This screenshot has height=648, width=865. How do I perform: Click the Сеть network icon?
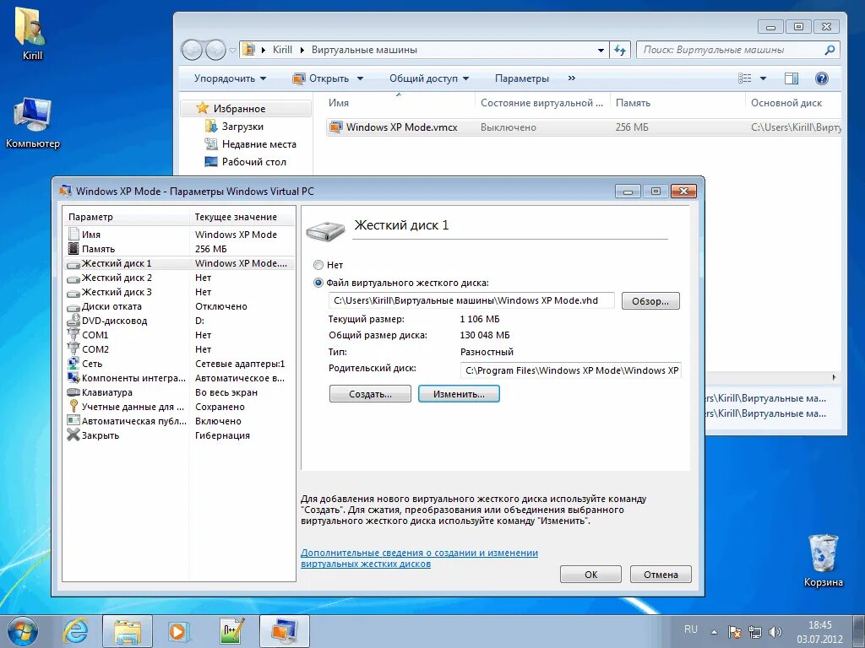73,364
